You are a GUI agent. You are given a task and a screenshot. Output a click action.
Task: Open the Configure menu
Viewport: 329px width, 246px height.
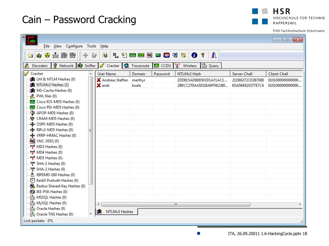pyautogui.click(x=74, y=46)
